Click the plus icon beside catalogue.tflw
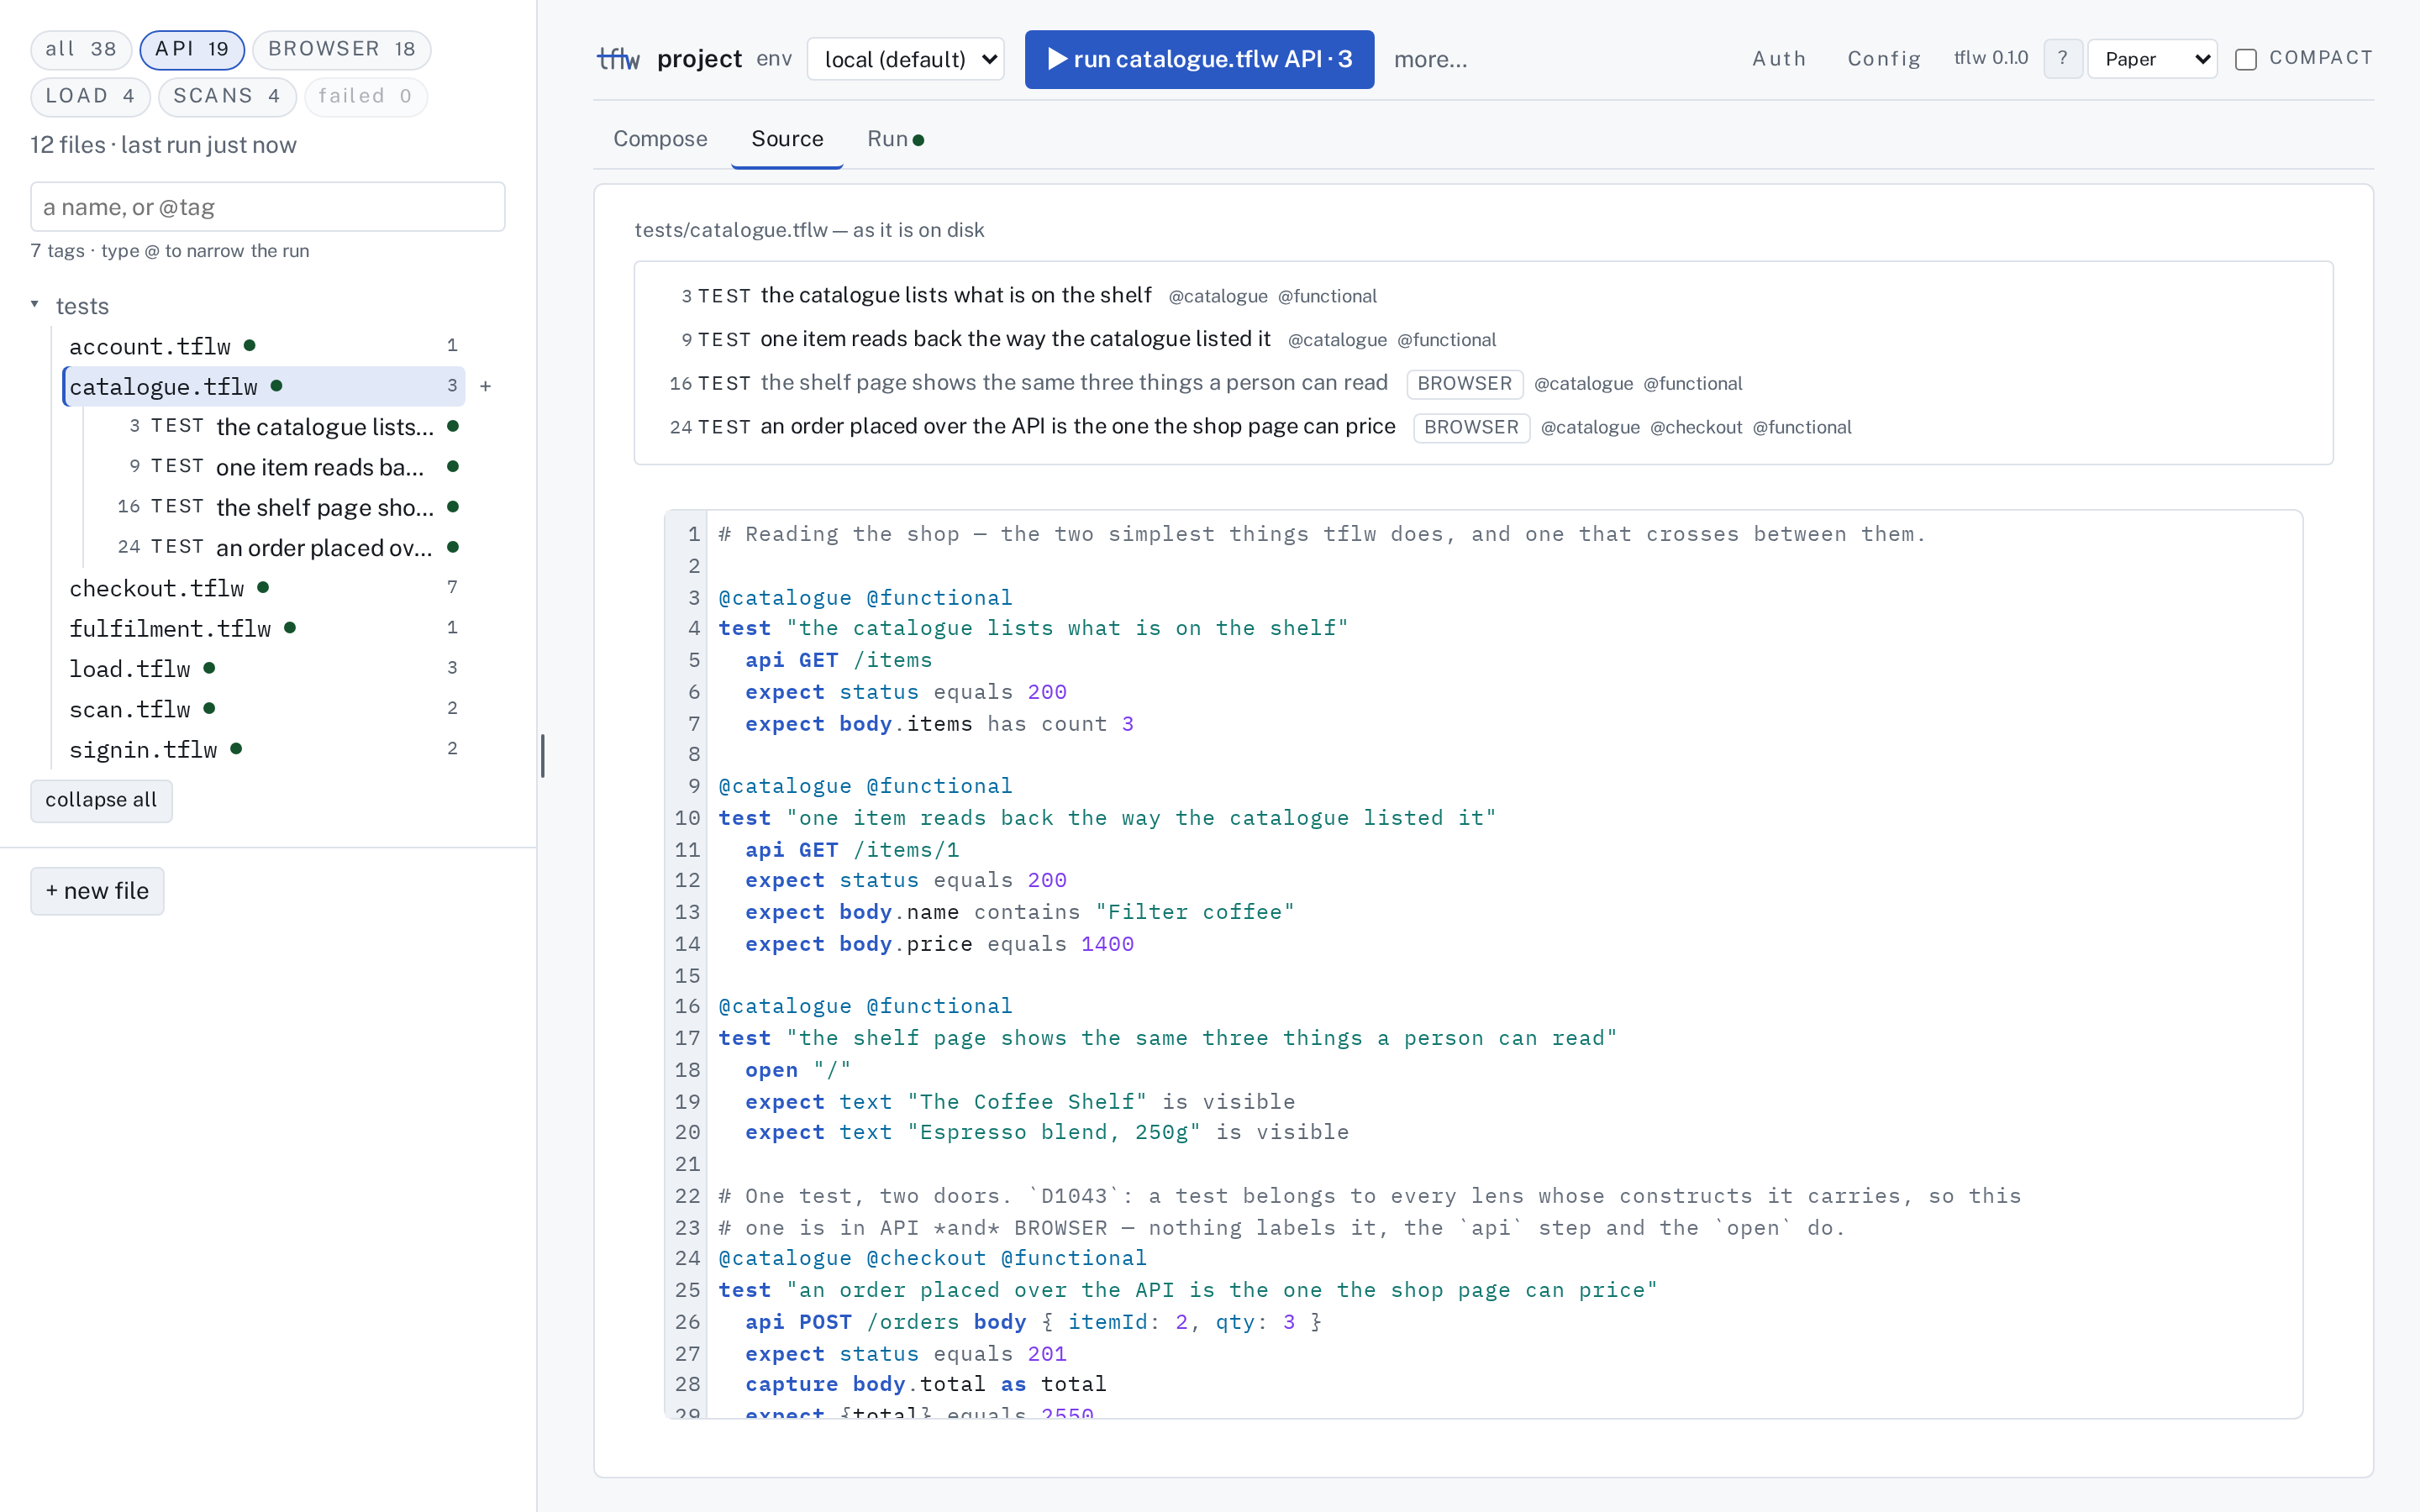 click(485, 386)
